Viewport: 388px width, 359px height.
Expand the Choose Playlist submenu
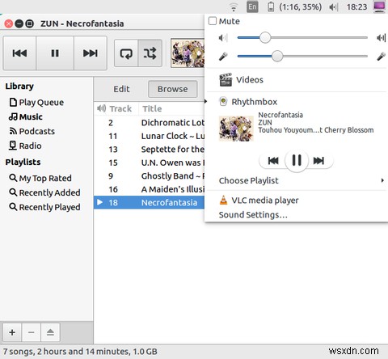(296, 180)
